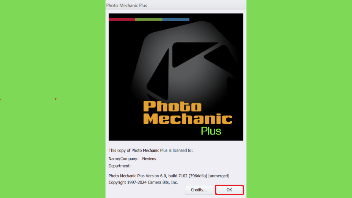This screenshot has width=352, height=198.
Task: Click the "Camera Bits, Inc." company name
Action: click(x=163, y=182)
